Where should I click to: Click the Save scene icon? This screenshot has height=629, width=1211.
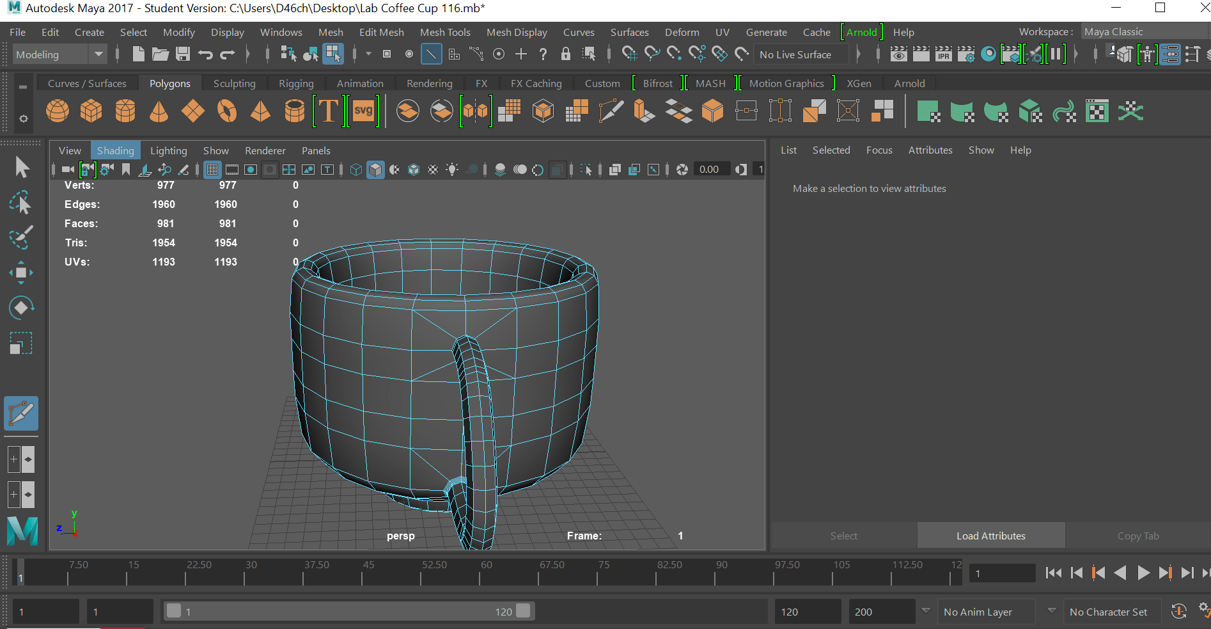coord(183,55)
